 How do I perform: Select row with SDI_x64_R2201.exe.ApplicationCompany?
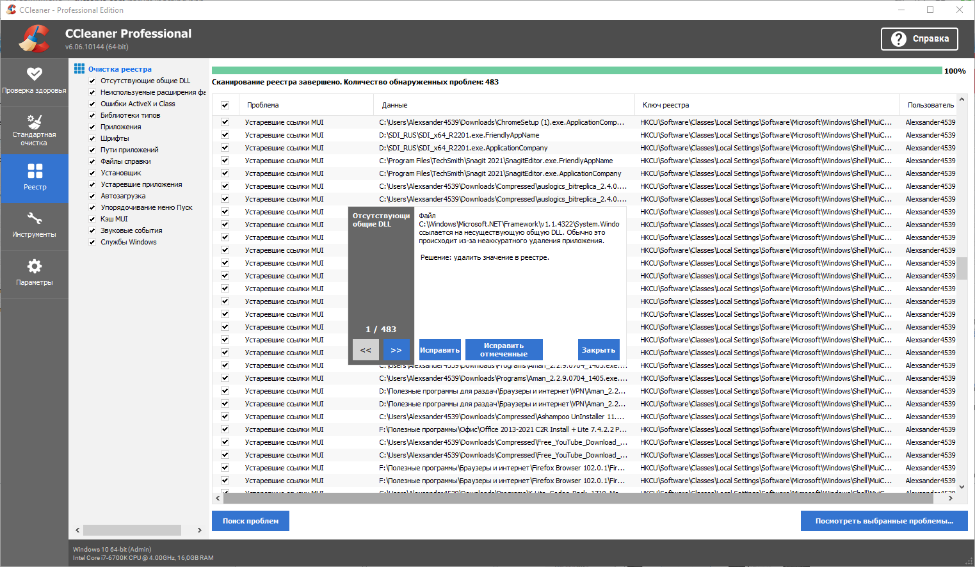tap(584, 148)
